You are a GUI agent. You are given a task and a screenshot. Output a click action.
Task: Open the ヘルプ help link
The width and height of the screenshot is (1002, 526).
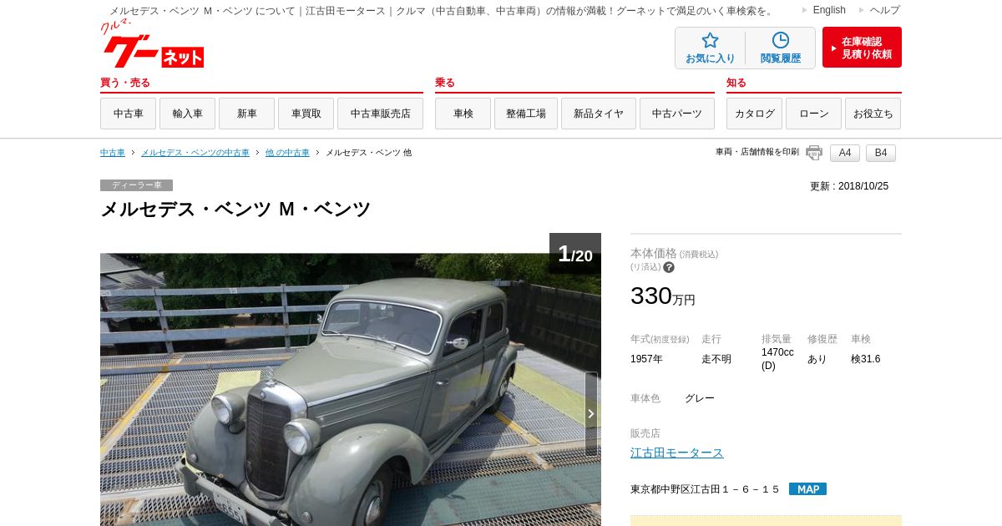coord(885,10)
